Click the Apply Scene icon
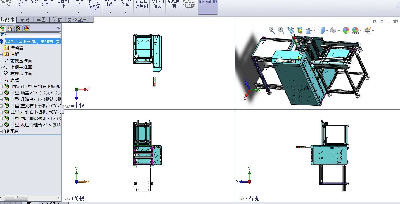400x204 pixels. pos(355,30)
